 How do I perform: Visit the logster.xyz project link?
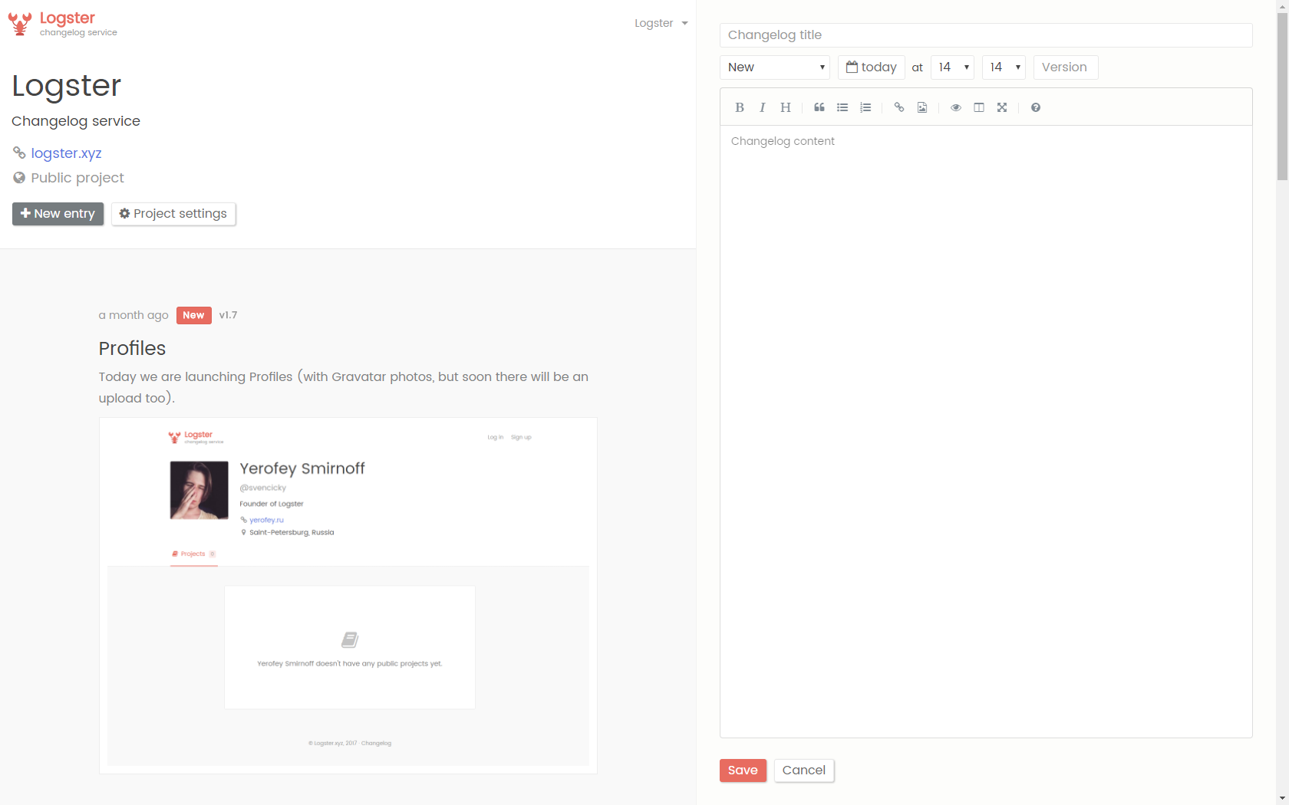click(67, 153)
